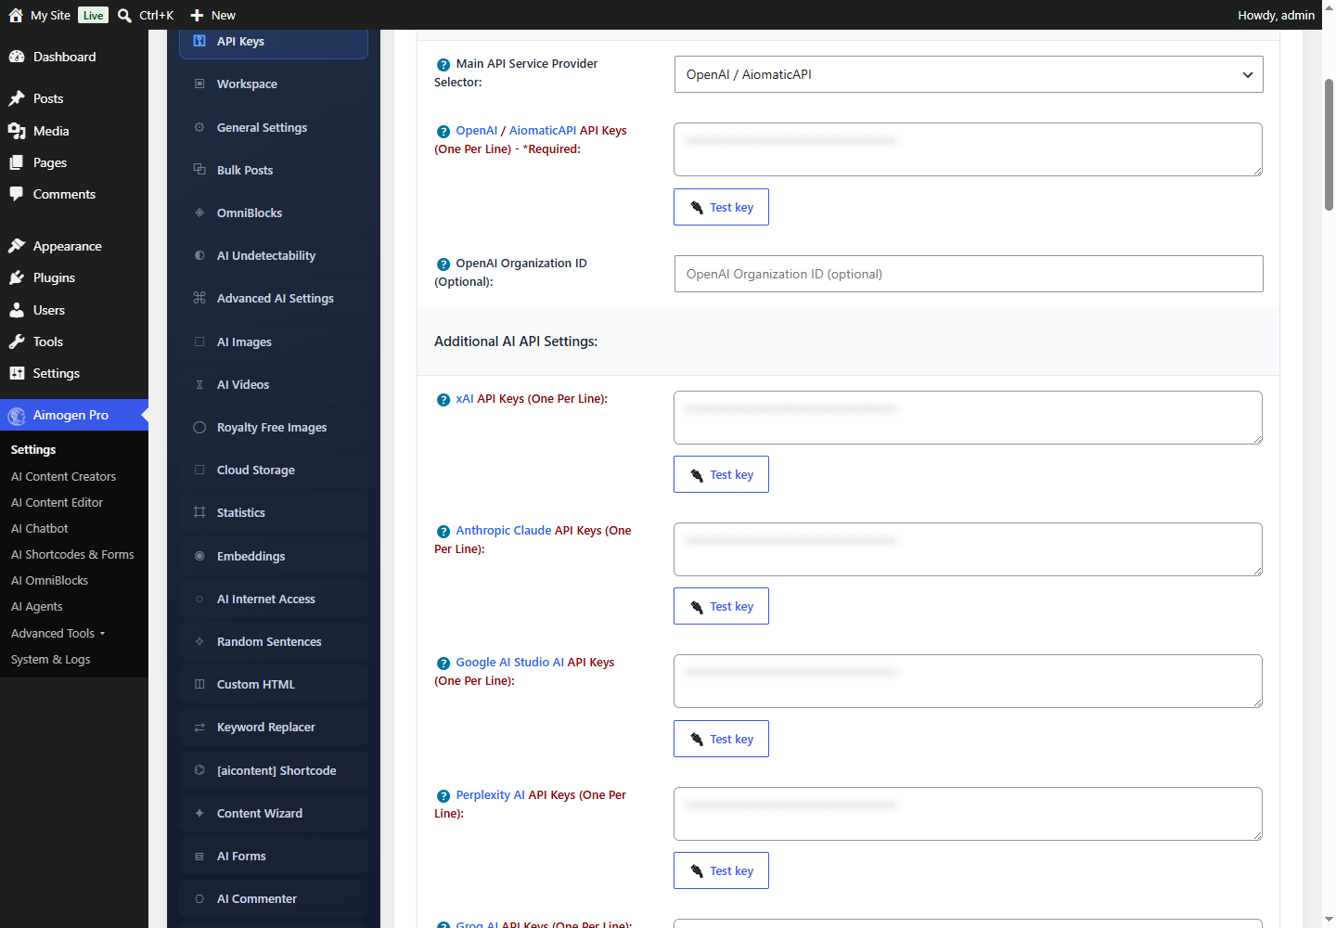
Task: Click the Perplexity AI API Keys textarea
Action: click(x=969, y=814)
